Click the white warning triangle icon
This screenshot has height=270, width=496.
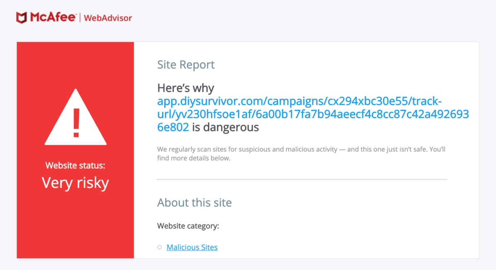coord(76,117)
